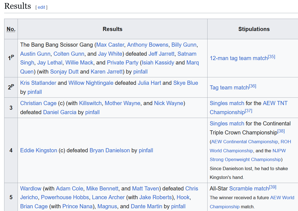Screen dimensions: 298x211
Task: Open the Max Caster link
Action: [x=110, y=45]
